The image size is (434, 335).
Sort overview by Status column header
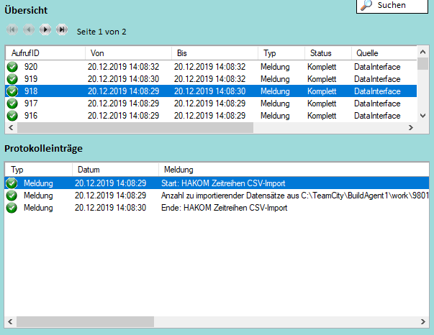[326, 53]
